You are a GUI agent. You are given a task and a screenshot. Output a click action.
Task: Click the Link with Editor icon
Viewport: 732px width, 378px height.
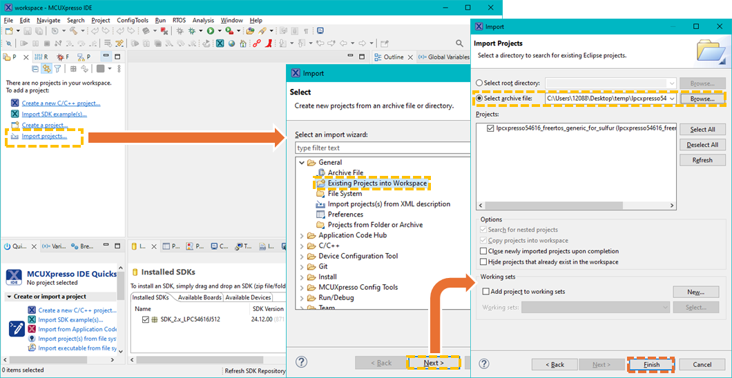coord(46,69)
